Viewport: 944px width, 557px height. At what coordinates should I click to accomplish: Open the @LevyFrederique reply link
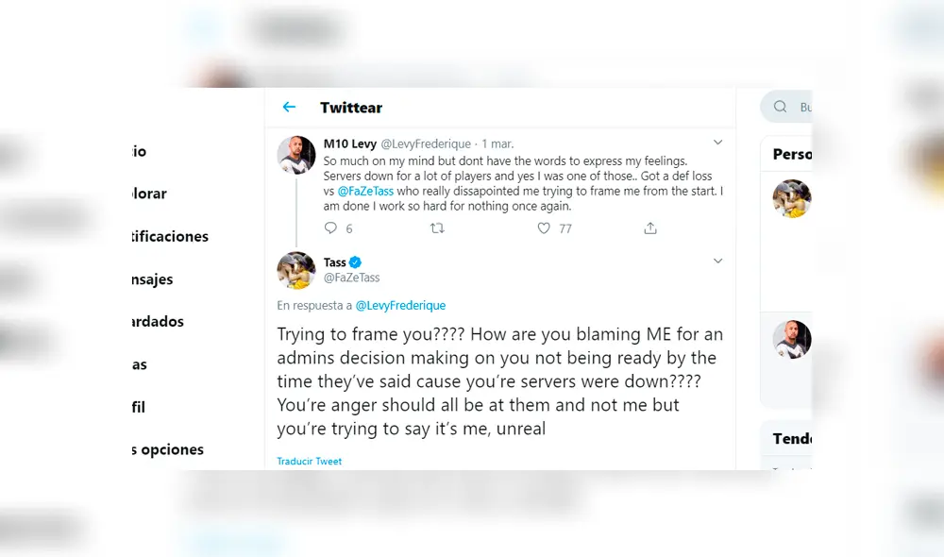pos(400,306)
